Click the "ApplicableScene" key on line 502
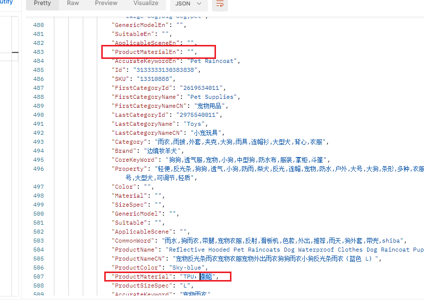This screenshot has height=307, width=424. click(142, 232)
